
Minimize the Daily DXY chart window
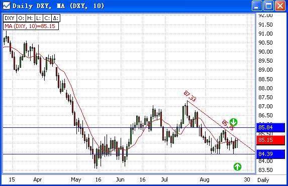click(257, 6)
